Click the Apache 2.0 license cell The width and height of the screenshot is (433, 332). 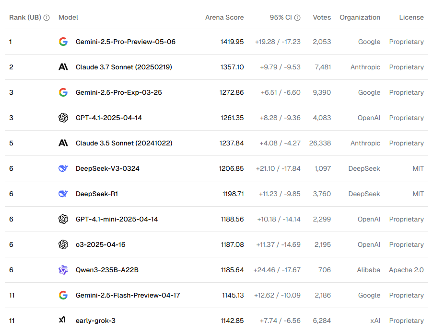tap(406, 270)
